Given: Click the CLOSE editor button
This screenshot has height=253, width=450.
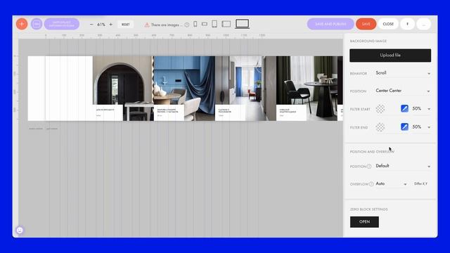Looking at the screenshot, I should tap(388, 24).
